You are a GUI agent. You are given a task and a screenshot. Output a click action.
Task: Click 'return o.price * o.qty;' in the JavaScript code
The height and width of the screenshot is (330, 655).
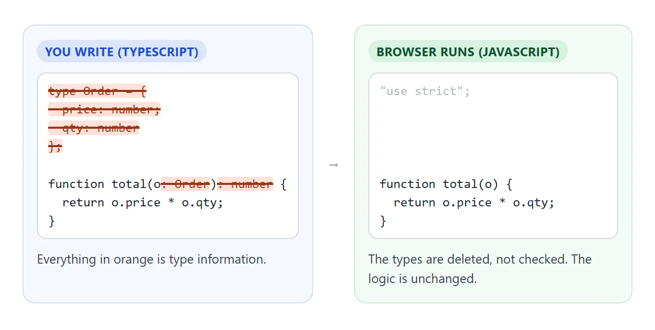click(x=474, y=202)
